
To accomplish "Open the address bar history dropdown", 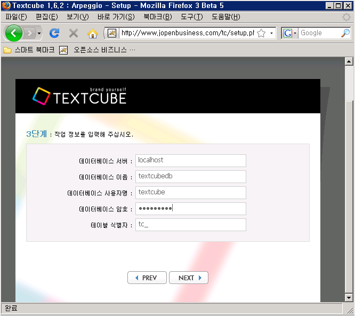I will pos(271,33).
